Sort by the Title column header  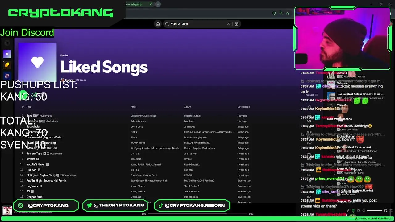pos(29,107)
